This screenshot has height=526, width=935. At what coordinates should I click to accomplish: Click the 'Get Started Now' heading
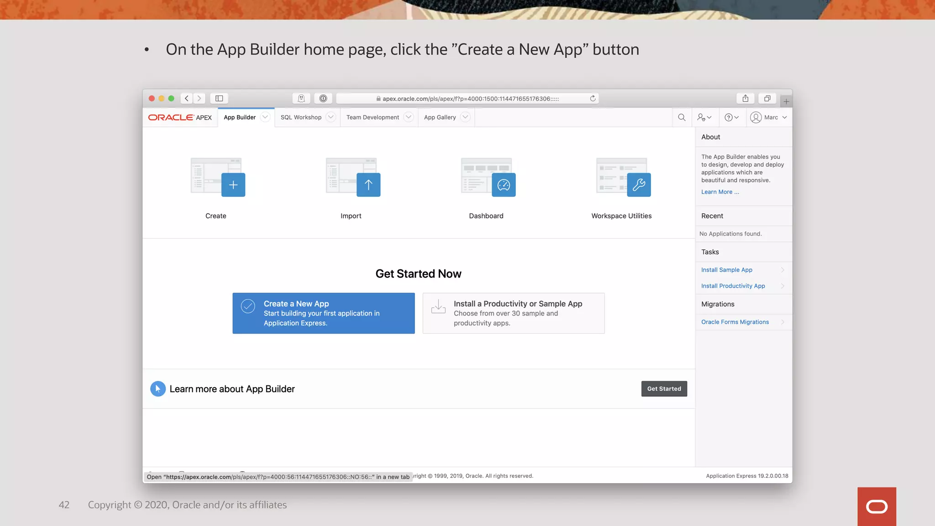click(419, 274)
